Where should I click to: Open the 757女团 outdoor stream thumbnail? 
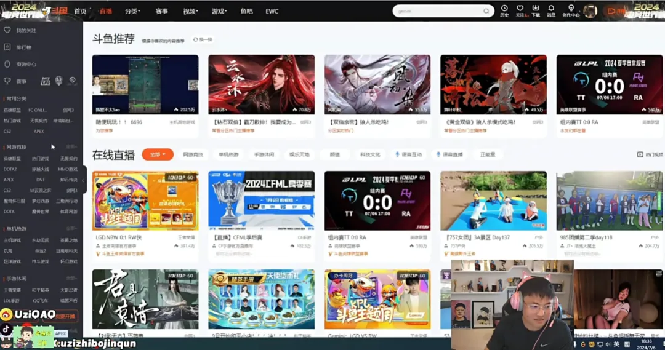tap(493, 201)
